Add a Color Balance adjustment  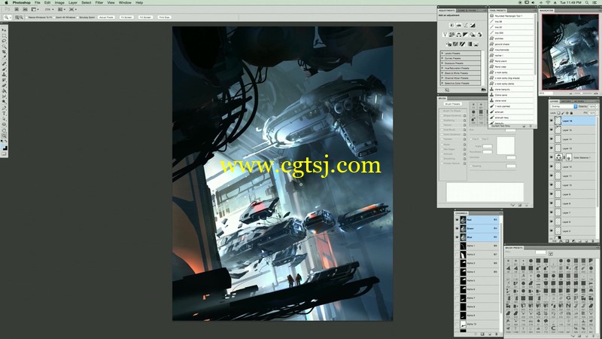point(459,35)
